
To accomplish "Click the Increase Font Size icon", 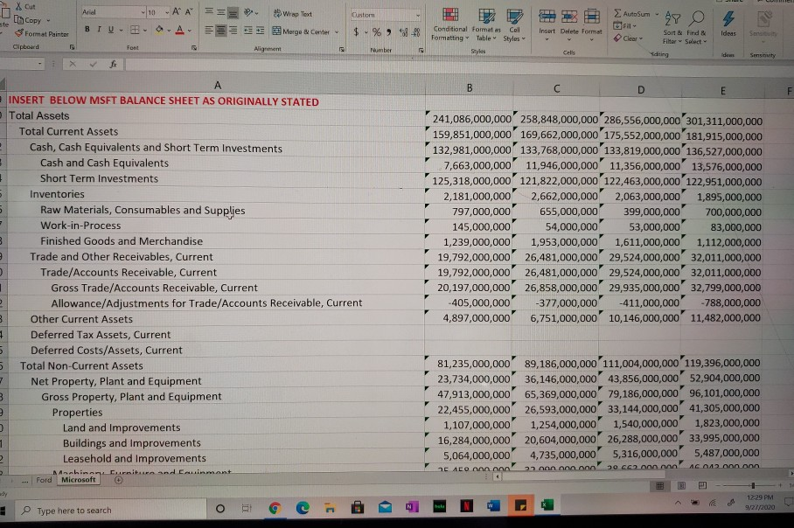I will tap(177, 11).
